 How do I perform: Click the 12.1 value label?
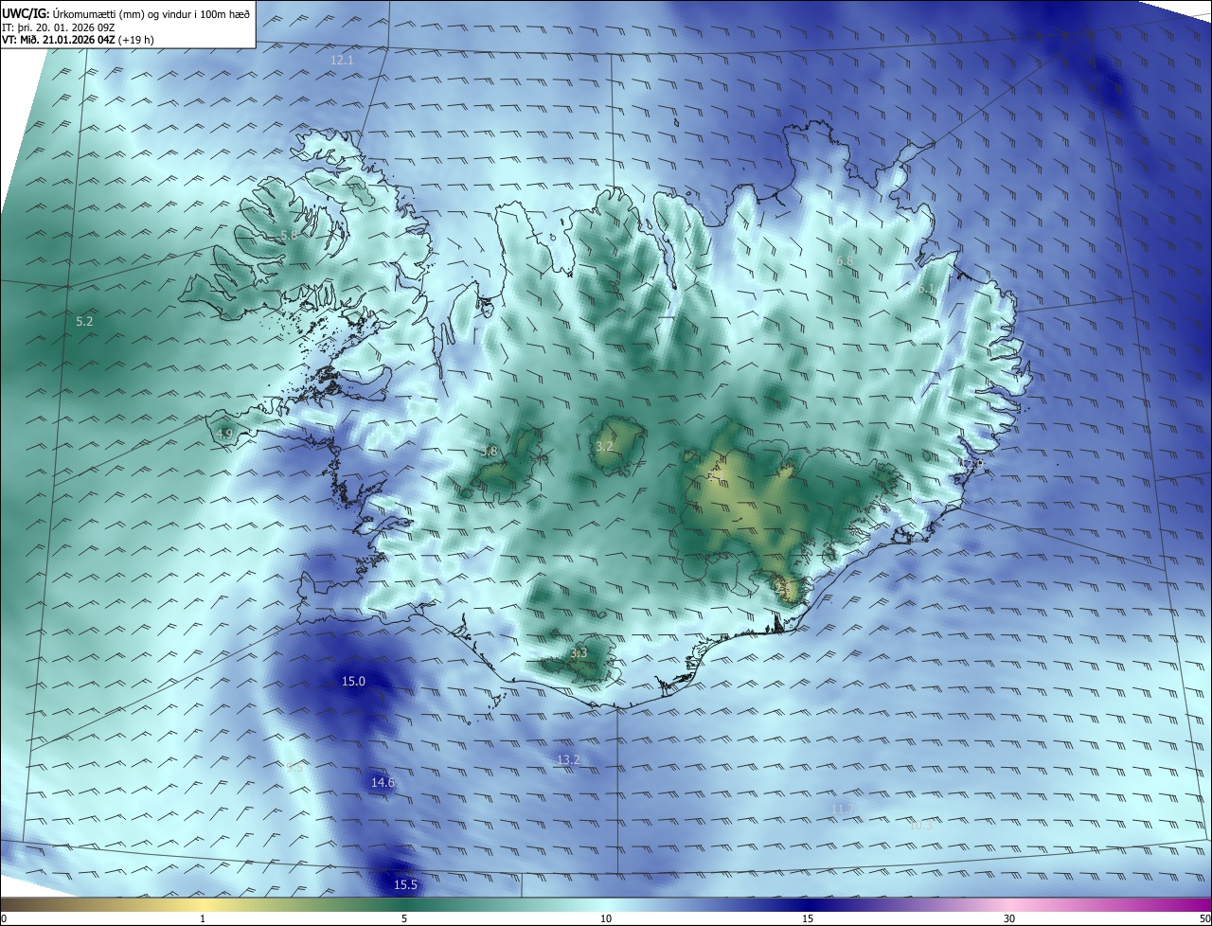pyautogui.click(x=342, y=60)
